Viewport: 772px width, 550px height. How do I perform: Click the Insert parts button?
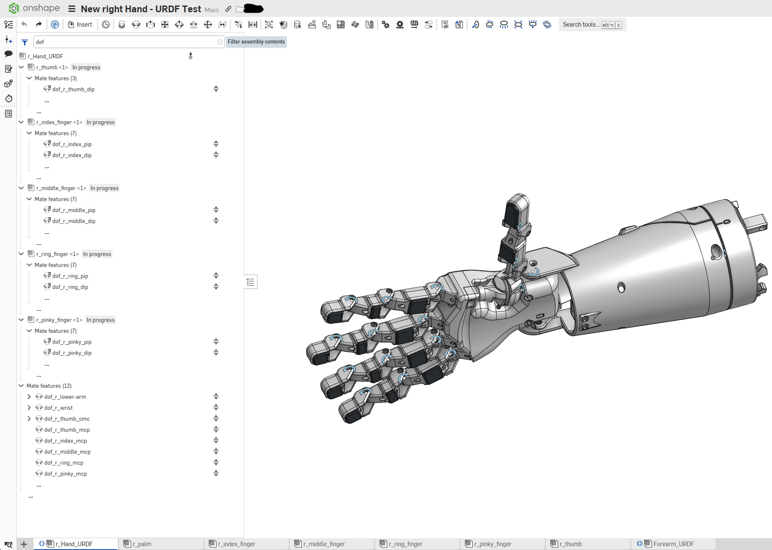click(x=80, y=25)
